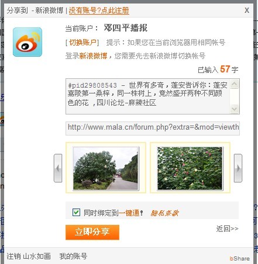The height and width of the screenshot is (264, 258).
Task: Click the bShare logo in the footer
Action: tap(240, 258)
